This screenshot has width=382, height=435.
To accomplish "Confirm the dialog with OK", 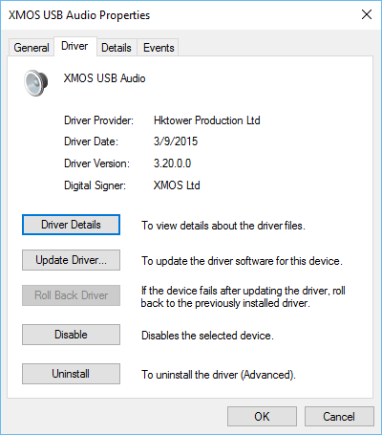I will pos(262,416).
